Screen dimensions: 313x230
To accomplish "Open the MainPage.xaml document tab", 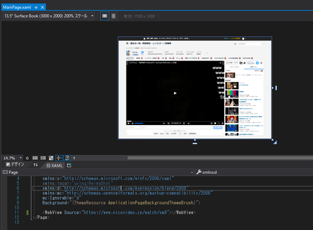I will click(17, 7).
